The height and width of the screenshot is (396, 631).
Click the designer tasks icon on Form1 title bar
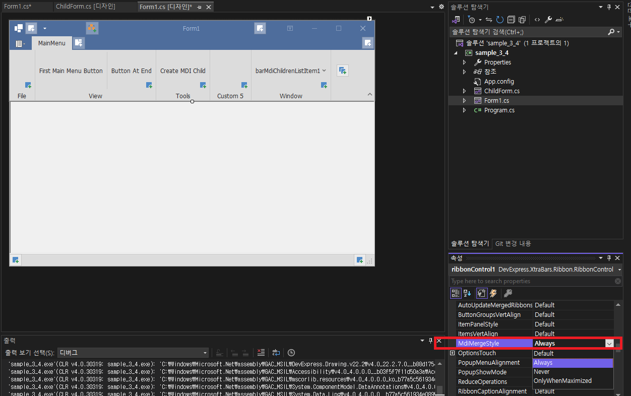pos(92,28)
